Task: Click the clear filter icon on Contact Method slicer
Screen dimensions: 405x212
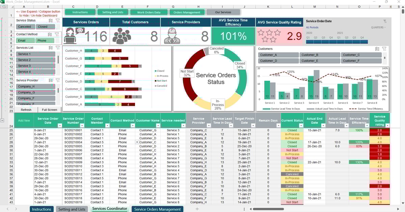Action: tap(58, 34)
